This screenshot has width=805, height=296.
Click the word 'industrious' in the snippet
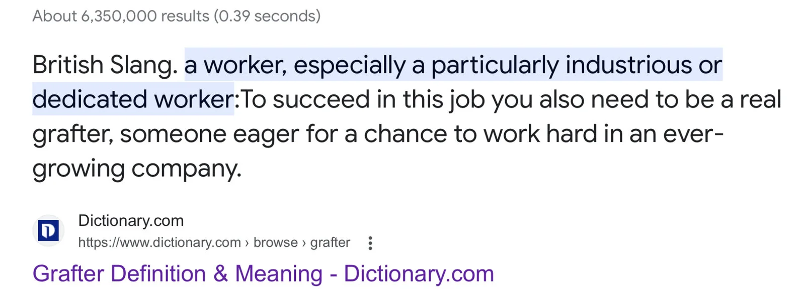pos(628,65)
